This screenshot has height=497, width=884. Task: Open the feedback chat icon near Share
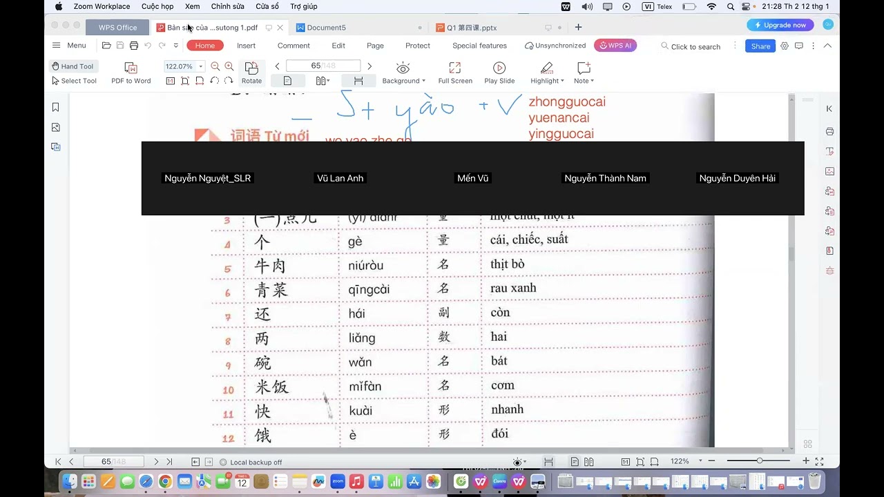click(799, 46)
